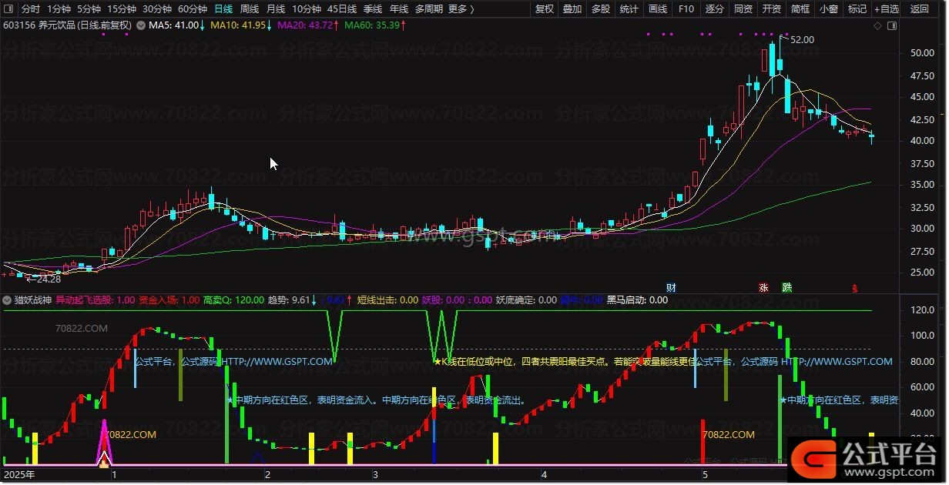The height and width of the screenshot is (485, 949).
Task: Click the 逐分 tick detail button
Action: pos(715,9)
